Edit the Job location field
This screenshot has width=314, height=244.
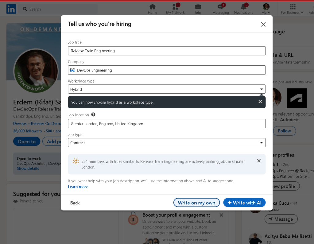coord(167,123)
